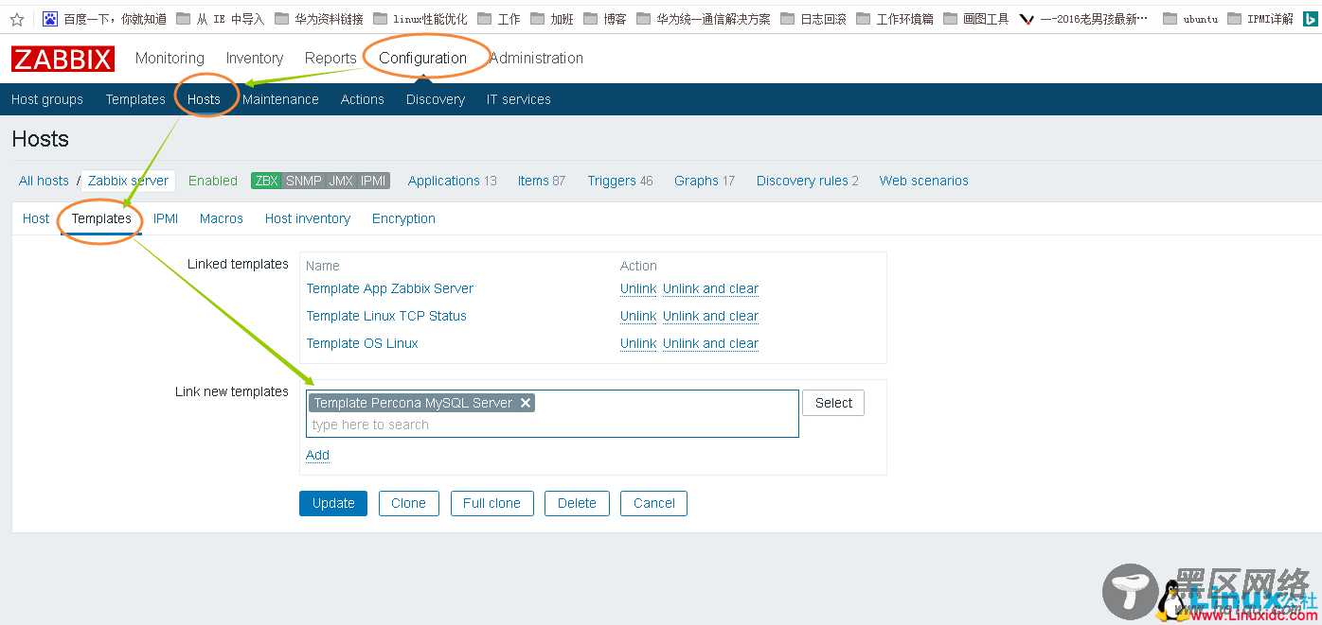Remove Template Percona MySQL Server tag

(x=526, y=403)
